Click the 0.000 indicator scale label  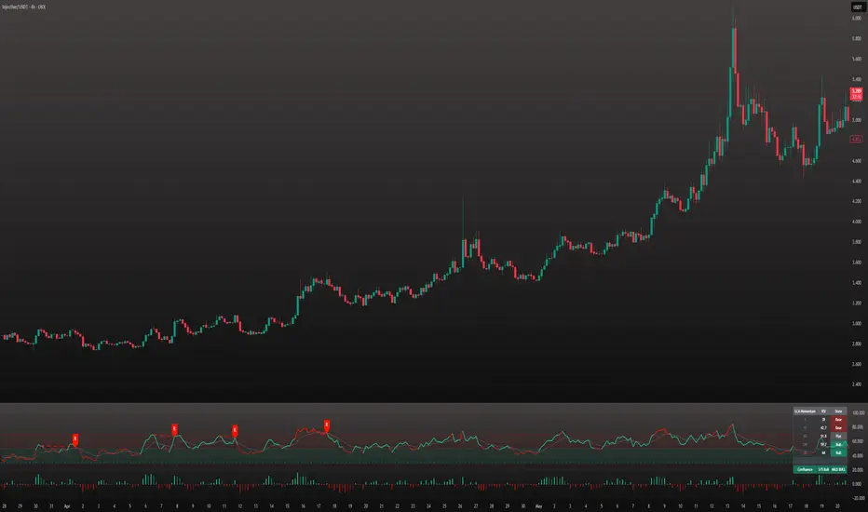858,484
